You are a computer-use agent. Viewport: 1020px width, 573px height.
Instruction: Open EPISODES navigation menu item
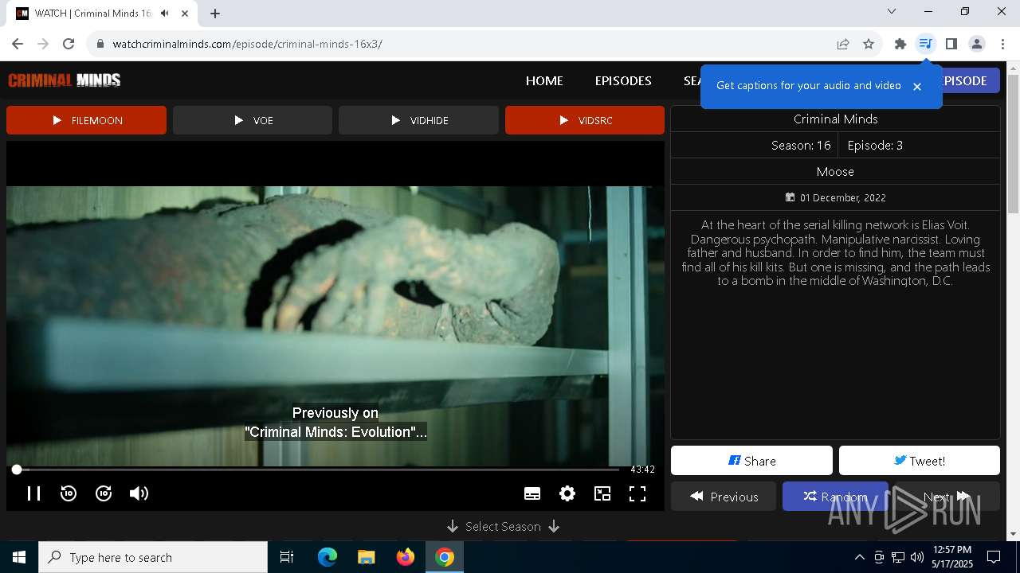[x=623, y=80]
